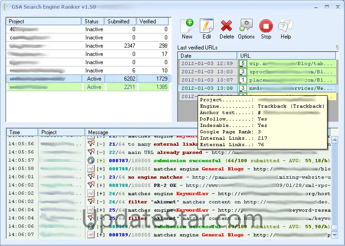Sort projects by Submitted column header

[x=119, y=22]
